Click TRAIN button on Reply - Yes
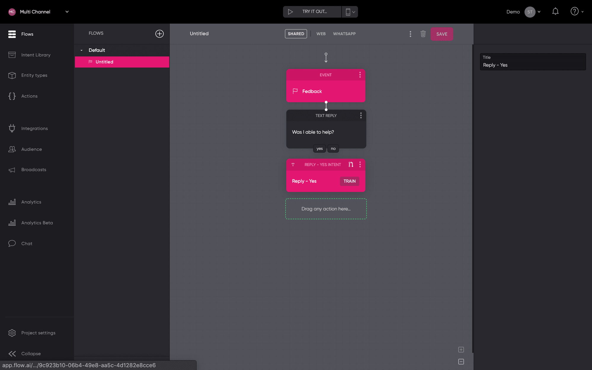The width and height of the screenshot is (592, 370). 349,181
